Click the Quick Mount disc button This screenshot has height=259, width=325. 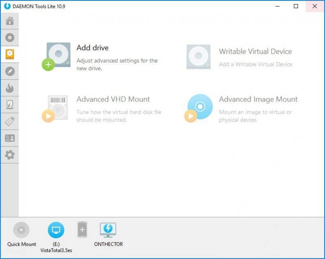[x=21, y=230]
